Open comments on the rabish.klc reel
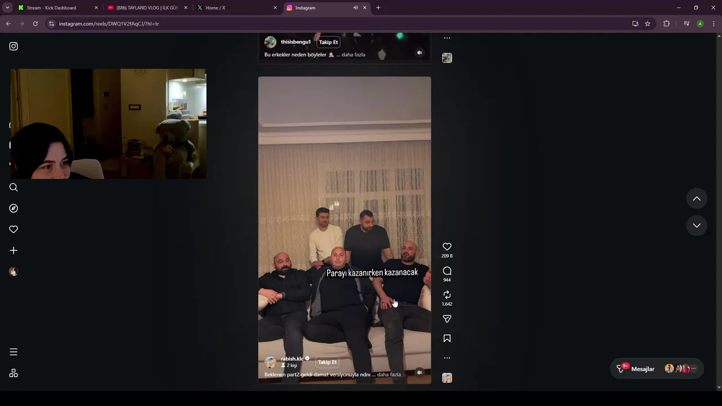722x406 pixels. click(447, 271)
